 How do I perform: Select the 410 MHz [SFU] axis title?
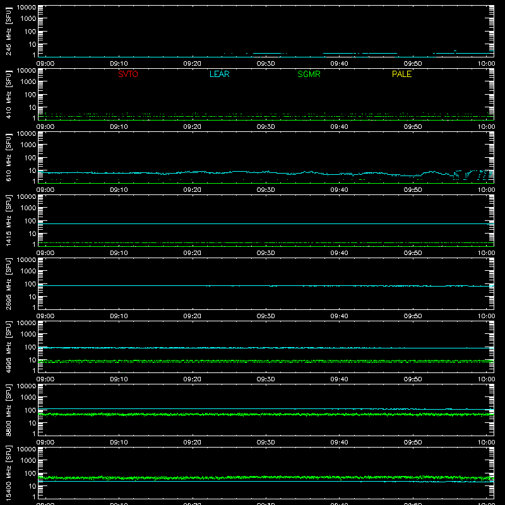click(x=8, y=95)
